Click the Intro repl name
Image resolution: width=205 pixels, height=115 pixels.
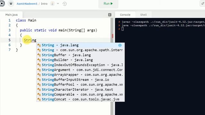44,4
